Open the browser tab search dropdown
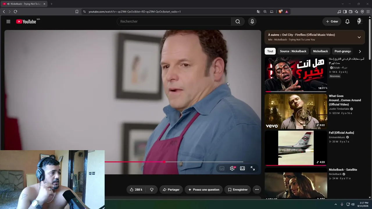 click(x=343, y=4)
